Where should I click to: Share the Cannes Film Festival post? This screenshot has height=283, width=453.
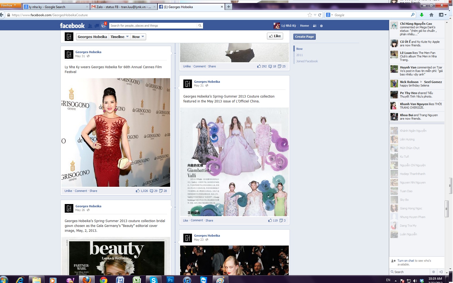coord(93,191)
